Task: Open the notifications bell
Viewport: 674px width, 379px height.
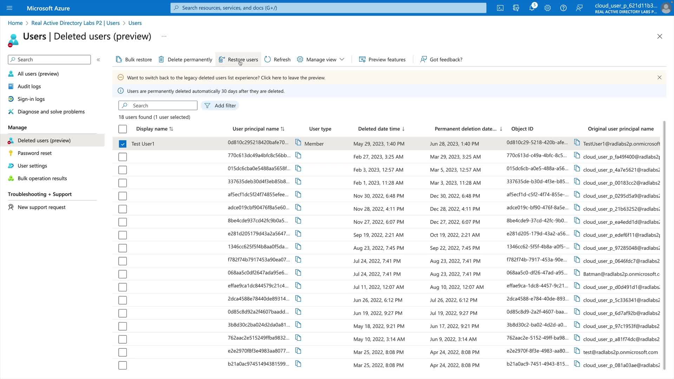Action: [532, 8]
